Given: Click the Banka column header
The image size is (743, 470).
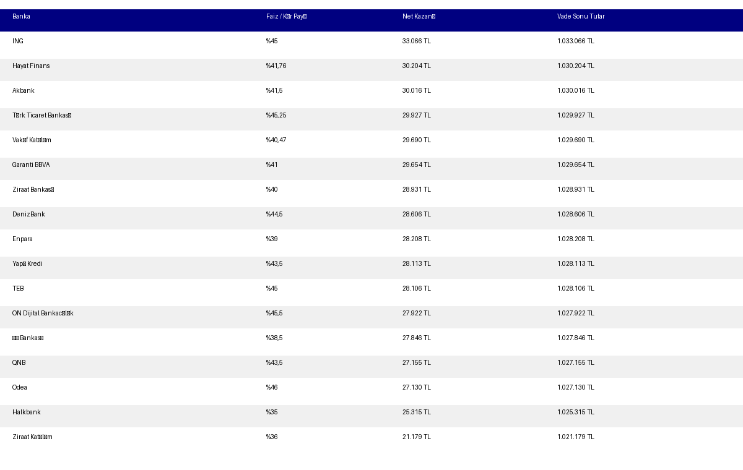Looking at the screenshot, I should click(x=21, y=17).
